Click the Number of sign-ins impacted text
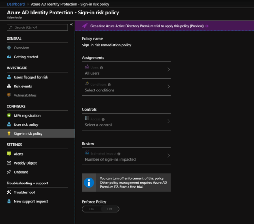Viewport: 254px width, 224px height. click(x=110, y=159)
